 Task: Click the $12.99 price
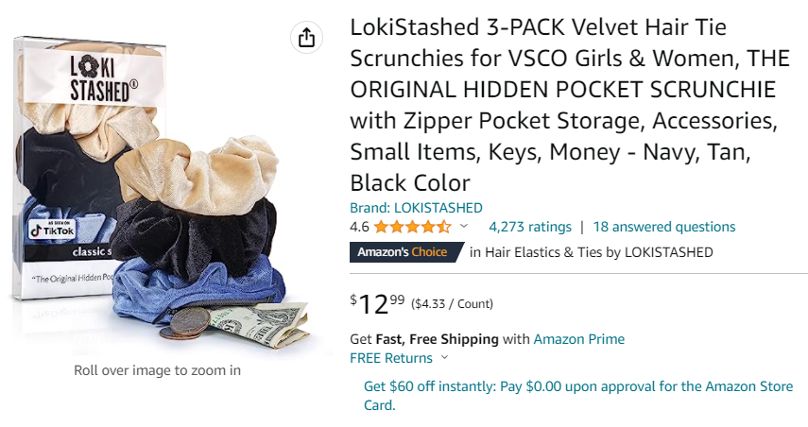(x=378, y=303)
